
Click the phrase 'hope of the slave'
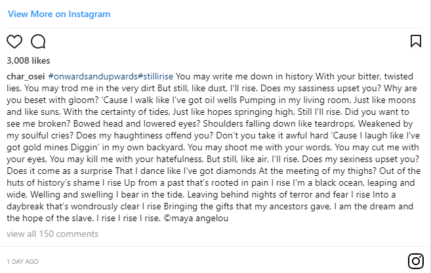(x=58, y=219)
